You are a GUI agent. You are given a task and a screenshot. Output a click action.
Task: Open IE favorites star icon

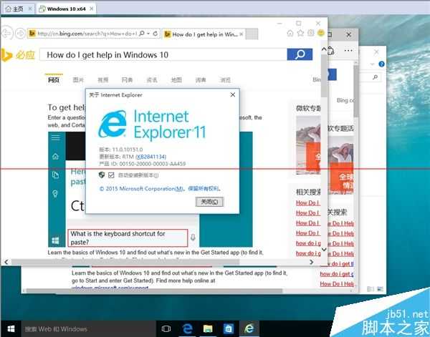coord(300,33)
